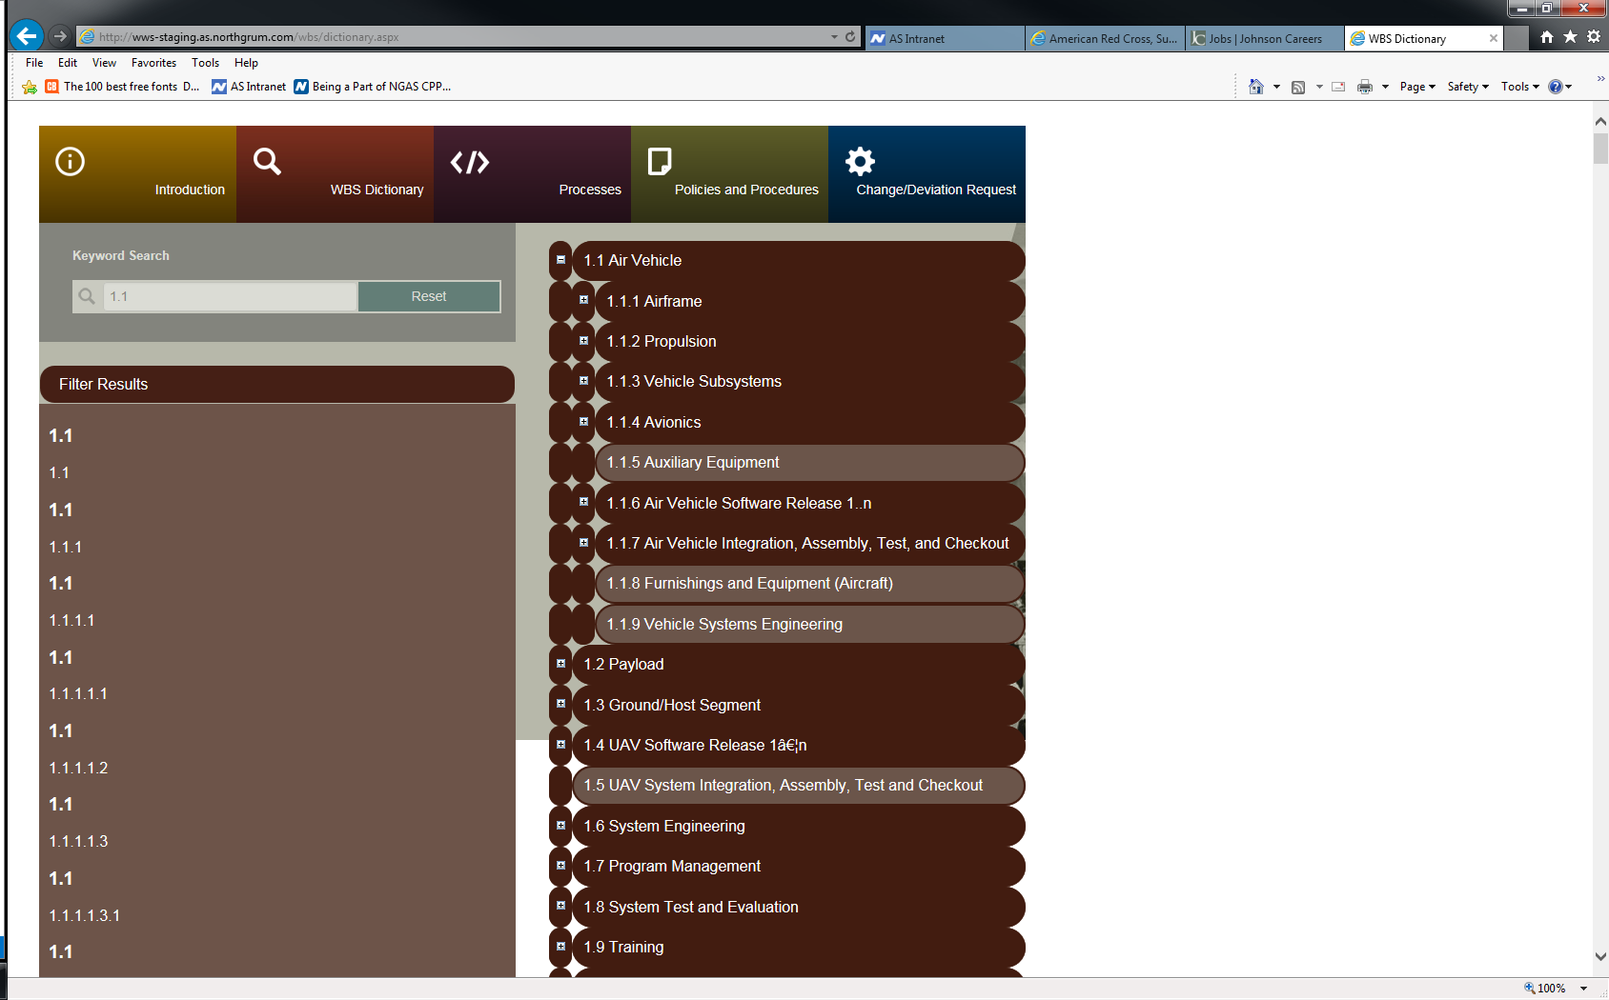Click the Introduction info icon
Image resolution: width=1609 pixels, height=1000 pixels.
[x=71, y=162]
